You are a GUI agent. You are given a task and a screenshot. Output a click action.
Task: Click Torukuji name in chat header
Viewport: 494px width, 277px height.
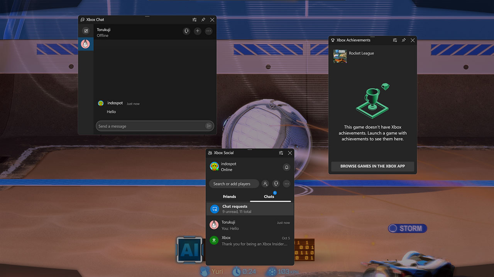click(x=104, y=30)
